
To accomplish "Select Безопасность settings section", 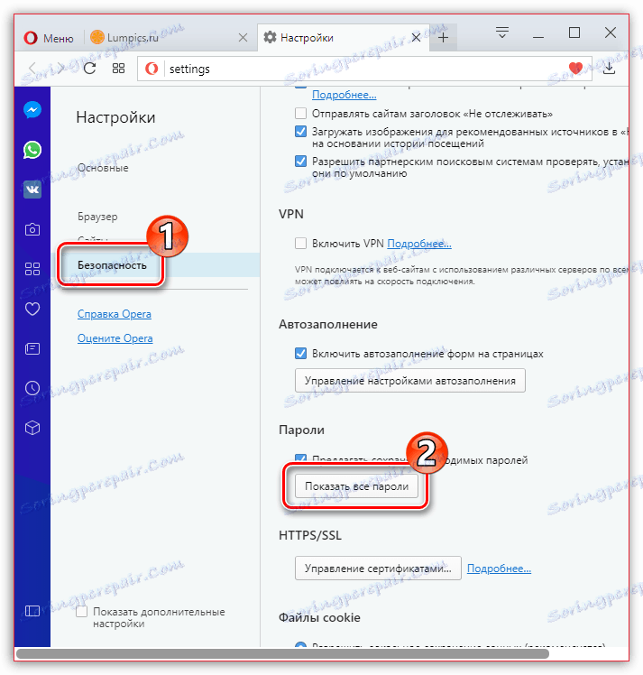I will (x=112, y=265).
